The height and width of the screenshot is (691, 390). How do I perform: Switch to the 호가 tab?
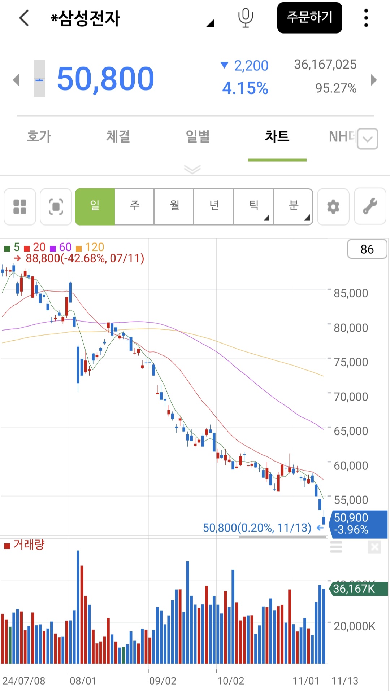tap(39, 137)
